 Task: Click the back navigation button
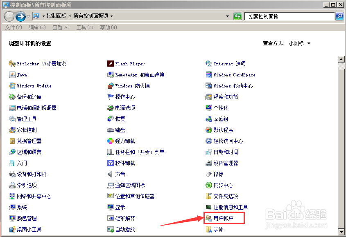(9, 16)
